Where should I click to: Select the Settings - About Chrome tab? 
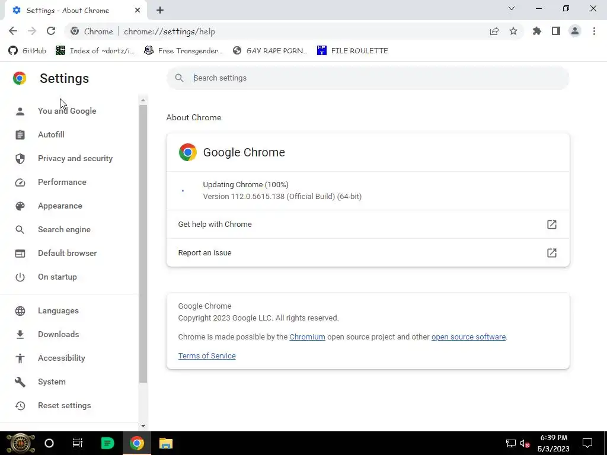click(x=76, y=11)
